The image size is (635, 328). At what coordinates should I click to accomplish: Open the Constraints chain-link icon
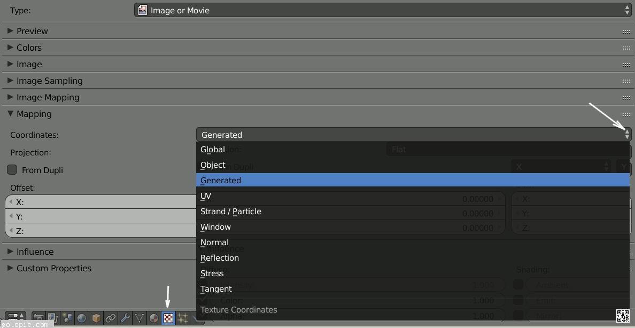(111, 318)
